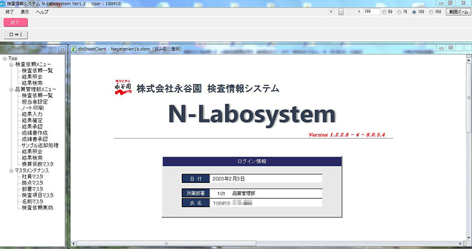Open the ヘルプ menu
The width and height of the screenshot is (472, 249).
[42, 12]
